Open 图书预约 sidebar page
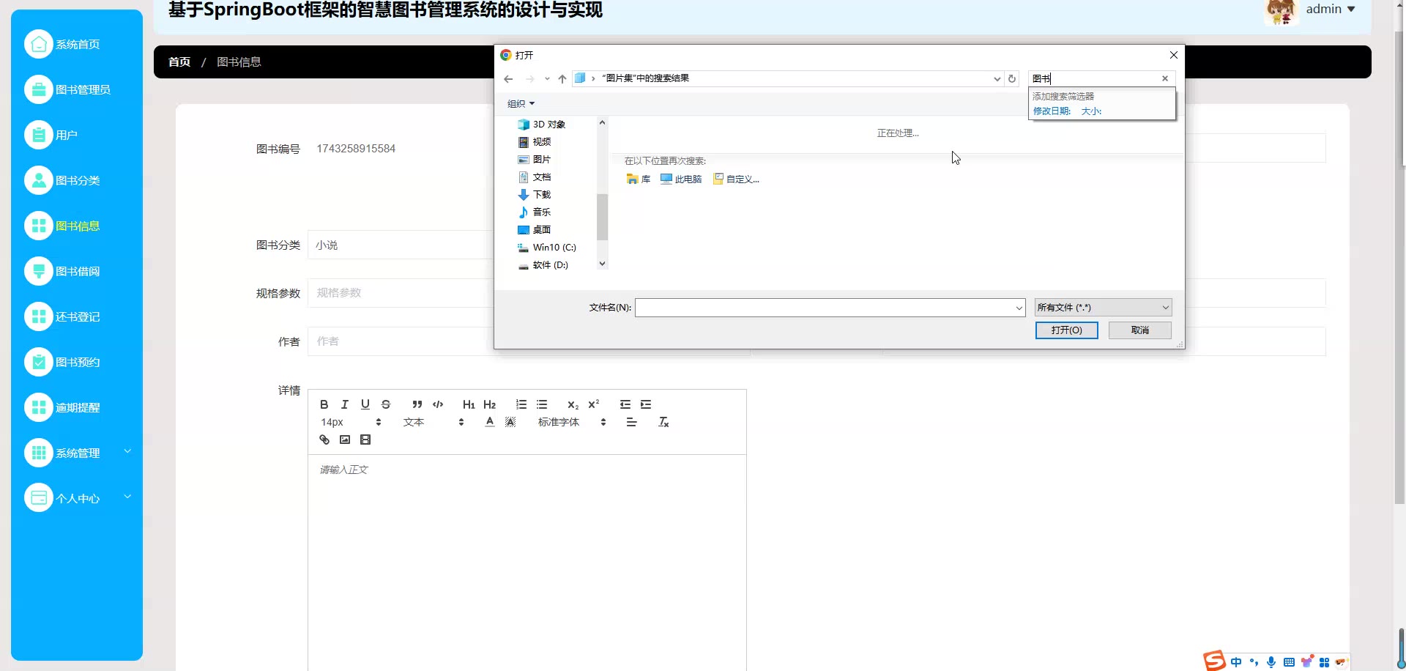This screenshot has width=1406, height=671. pyautogui.click(x=77, y=362)
